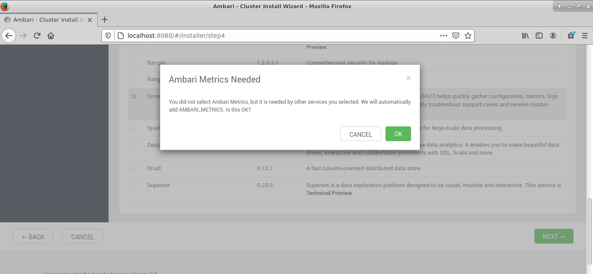Open the Firefox account icon
Viewport: 593px width, 274px height.
[553, 36]
